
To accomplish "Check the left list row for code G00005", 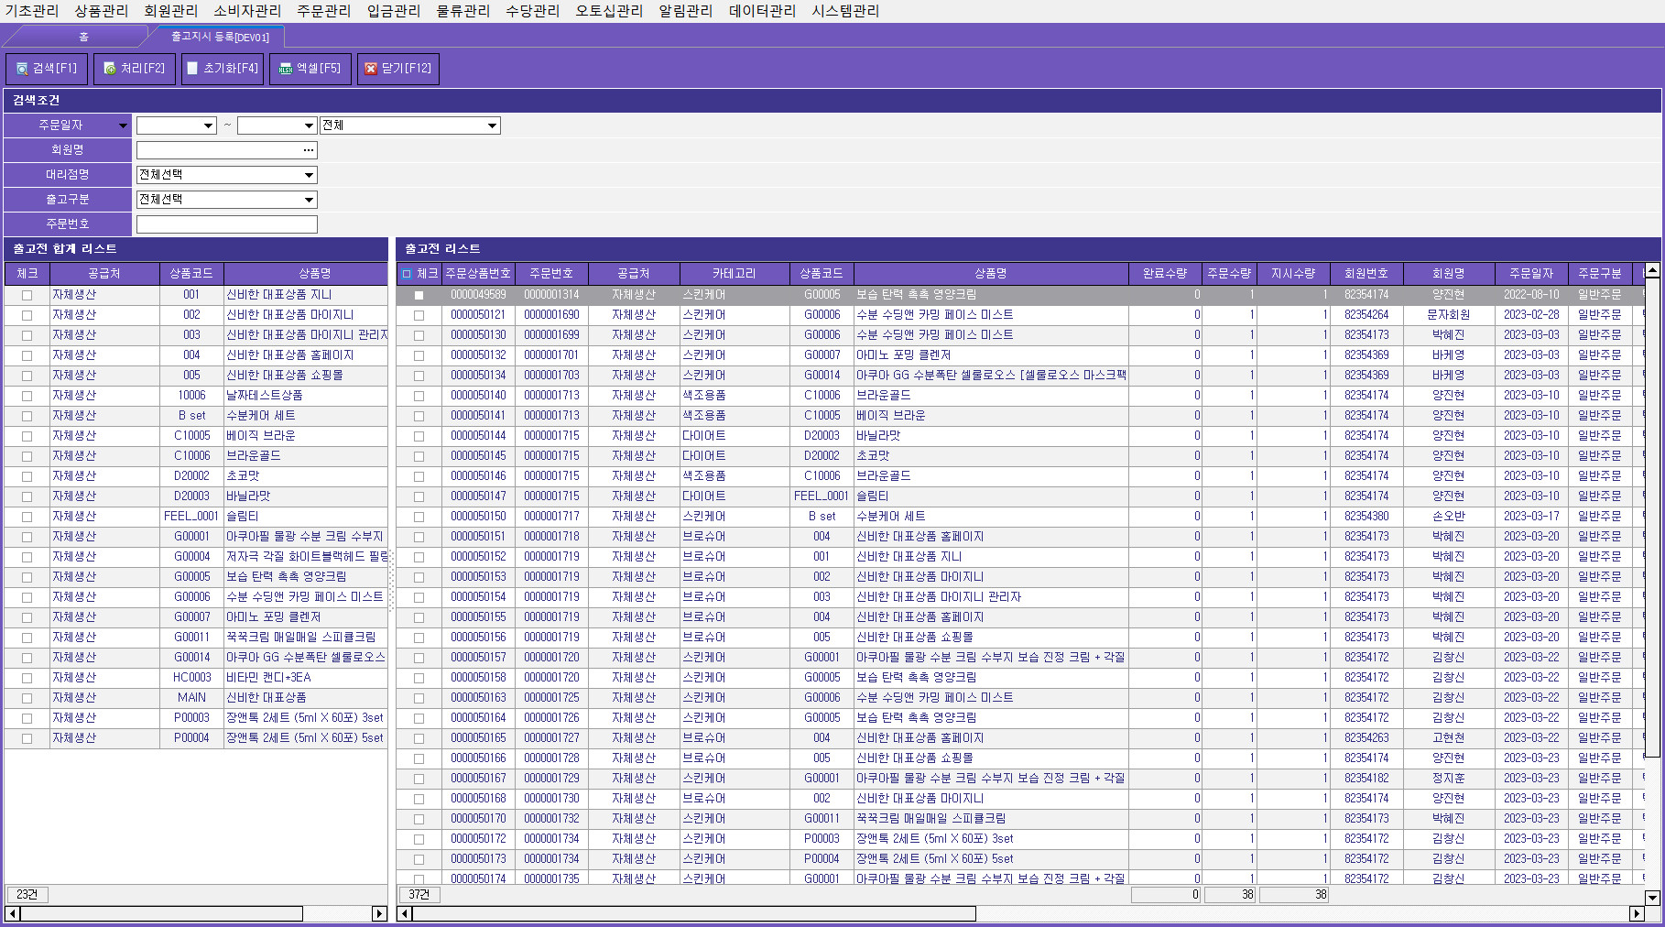I will (27, 577).
